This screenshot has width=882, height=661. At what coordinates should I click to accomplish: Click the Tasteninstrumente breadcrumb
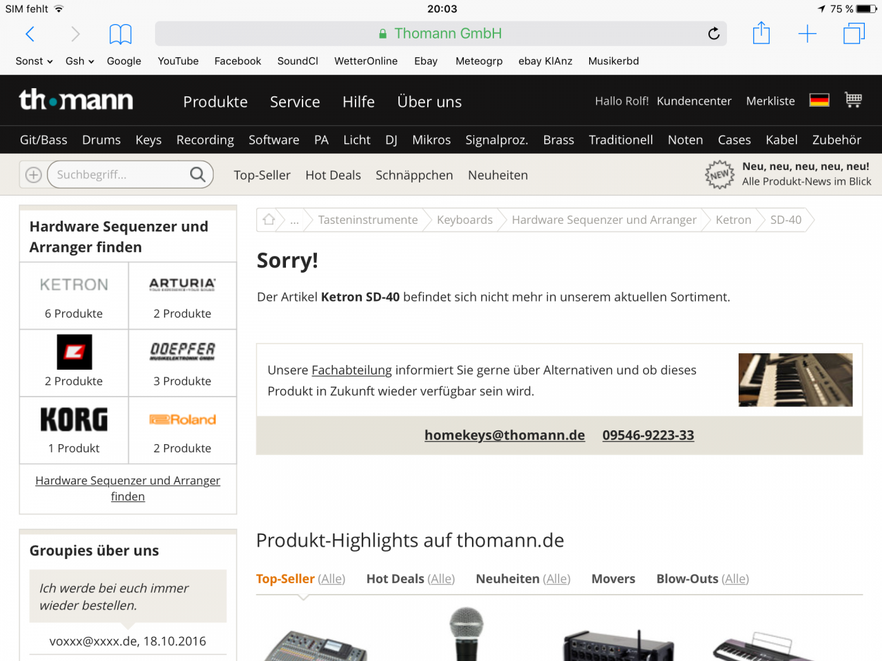pyautogui.click(x=368, y=220)
